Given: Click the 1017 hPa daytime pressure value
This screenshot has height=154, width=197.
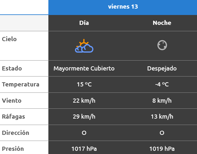Looking at the screenshot, I should coord(84,149).
